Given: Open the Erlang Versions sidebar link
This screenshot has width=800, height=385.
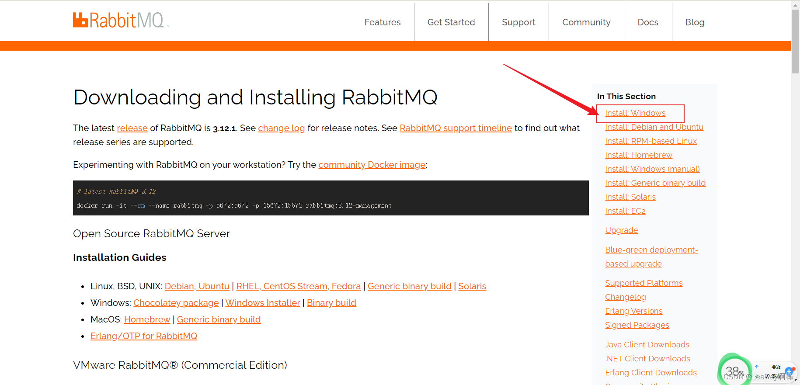Looking at the screenshot, I should (x=634, y=311).
